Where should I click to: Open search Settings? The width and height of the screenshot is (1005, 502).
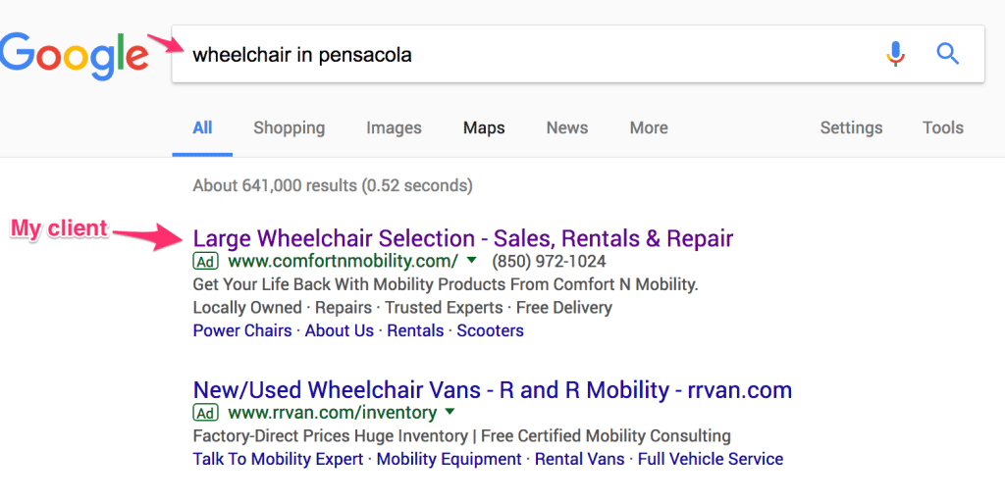click(x=851, y=128)
